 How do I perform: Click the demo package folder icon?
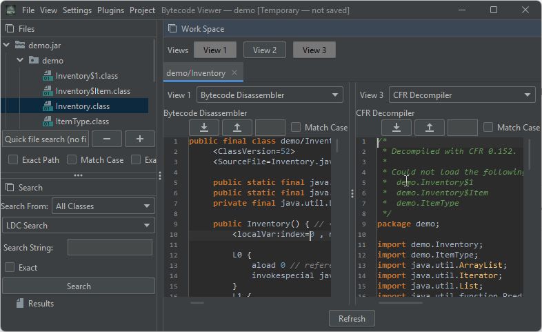coord(34,60)
